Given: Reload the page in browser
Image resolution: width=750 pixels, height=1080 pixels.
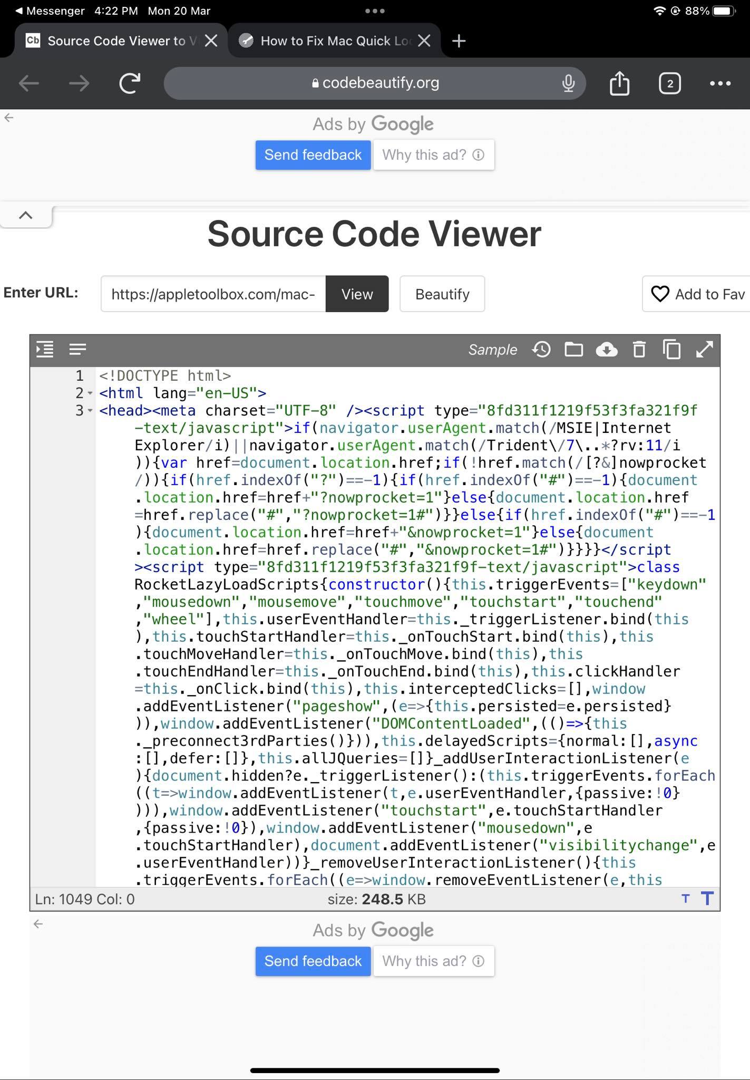Looking at the screenshot, I should click(x=130, y=83).
